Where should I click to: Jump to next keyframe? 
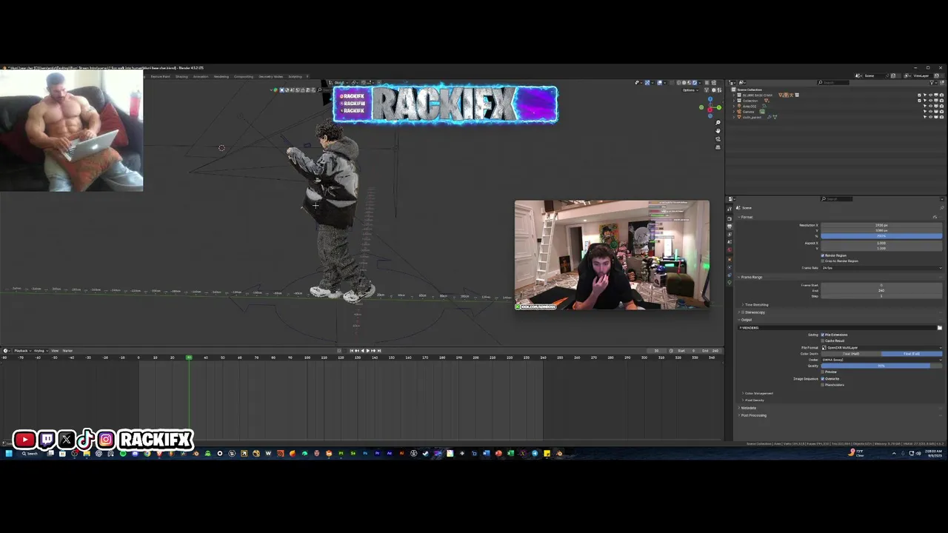pos(373,351)
